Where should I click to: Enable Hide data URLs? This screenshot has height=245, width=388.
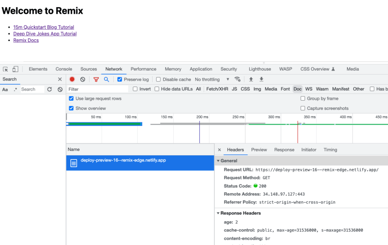coord(157,89)
